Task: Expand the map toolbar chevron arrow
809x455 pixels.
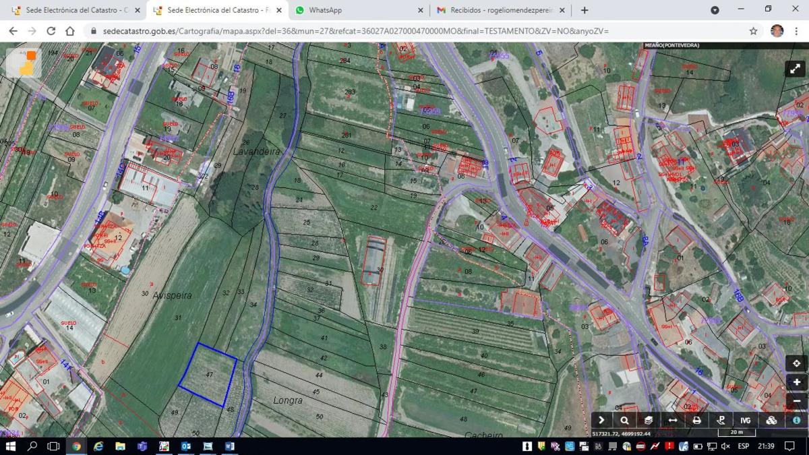Action: 602,420
